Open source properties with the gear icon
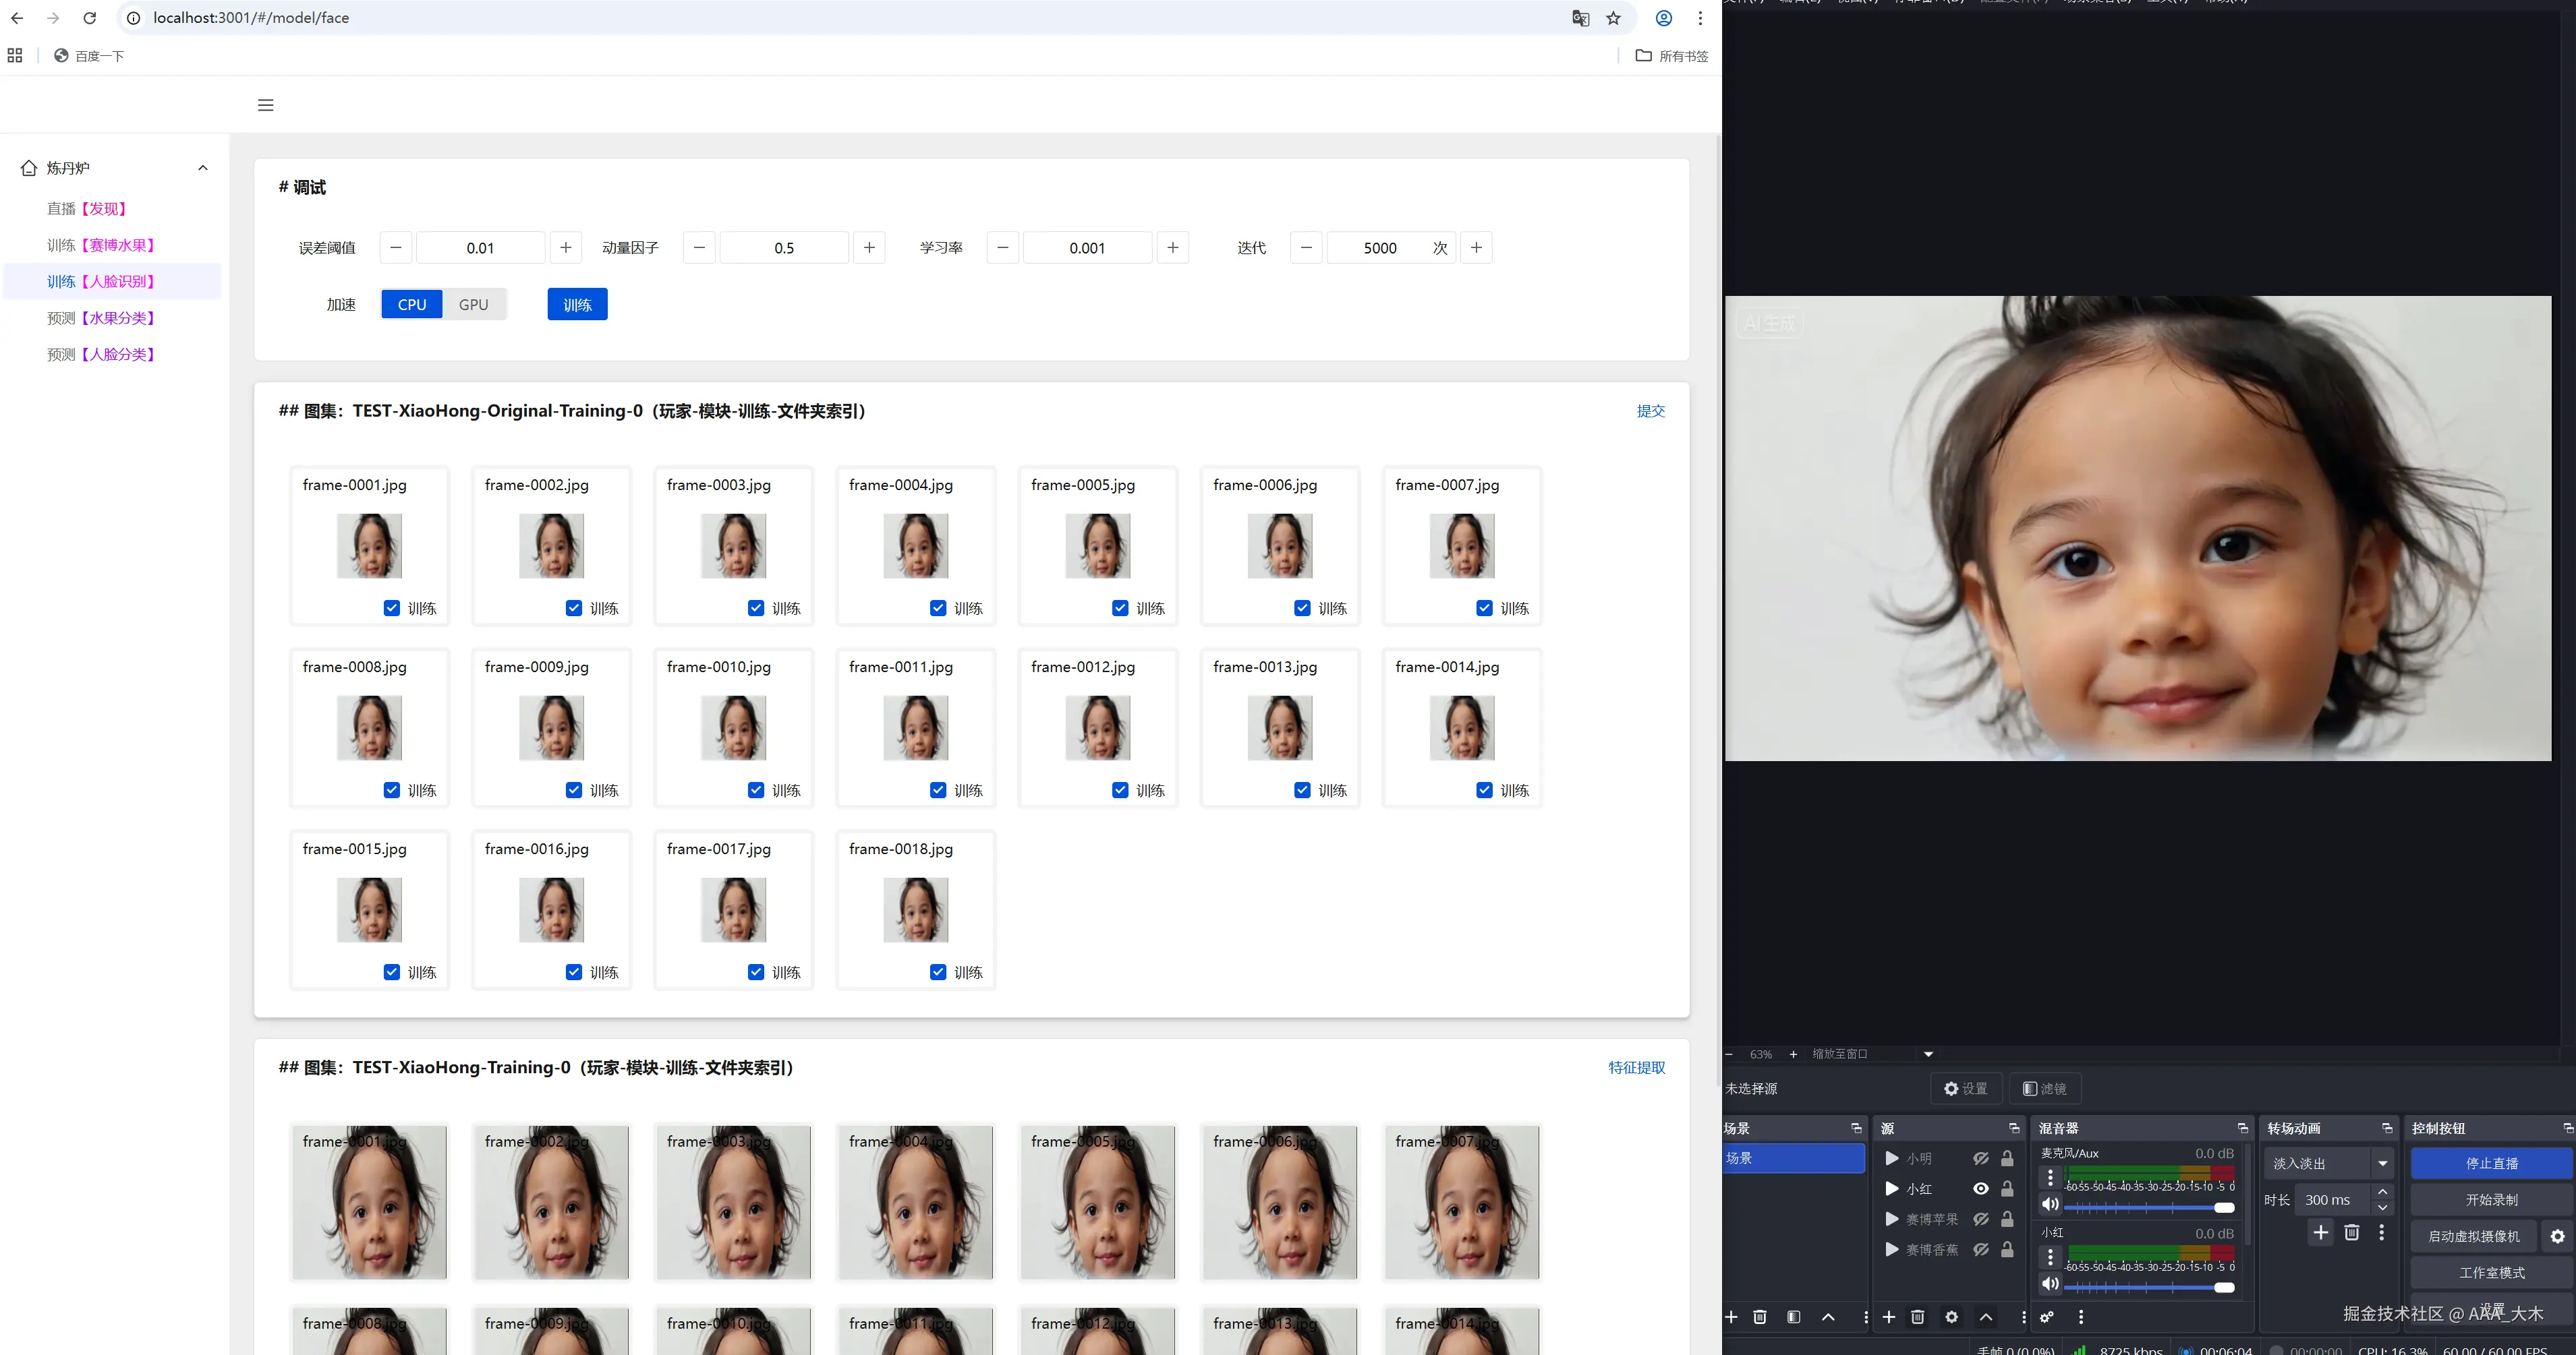The height and width of the screenshot is (1355, 2576). (x=1951, y=1317)
